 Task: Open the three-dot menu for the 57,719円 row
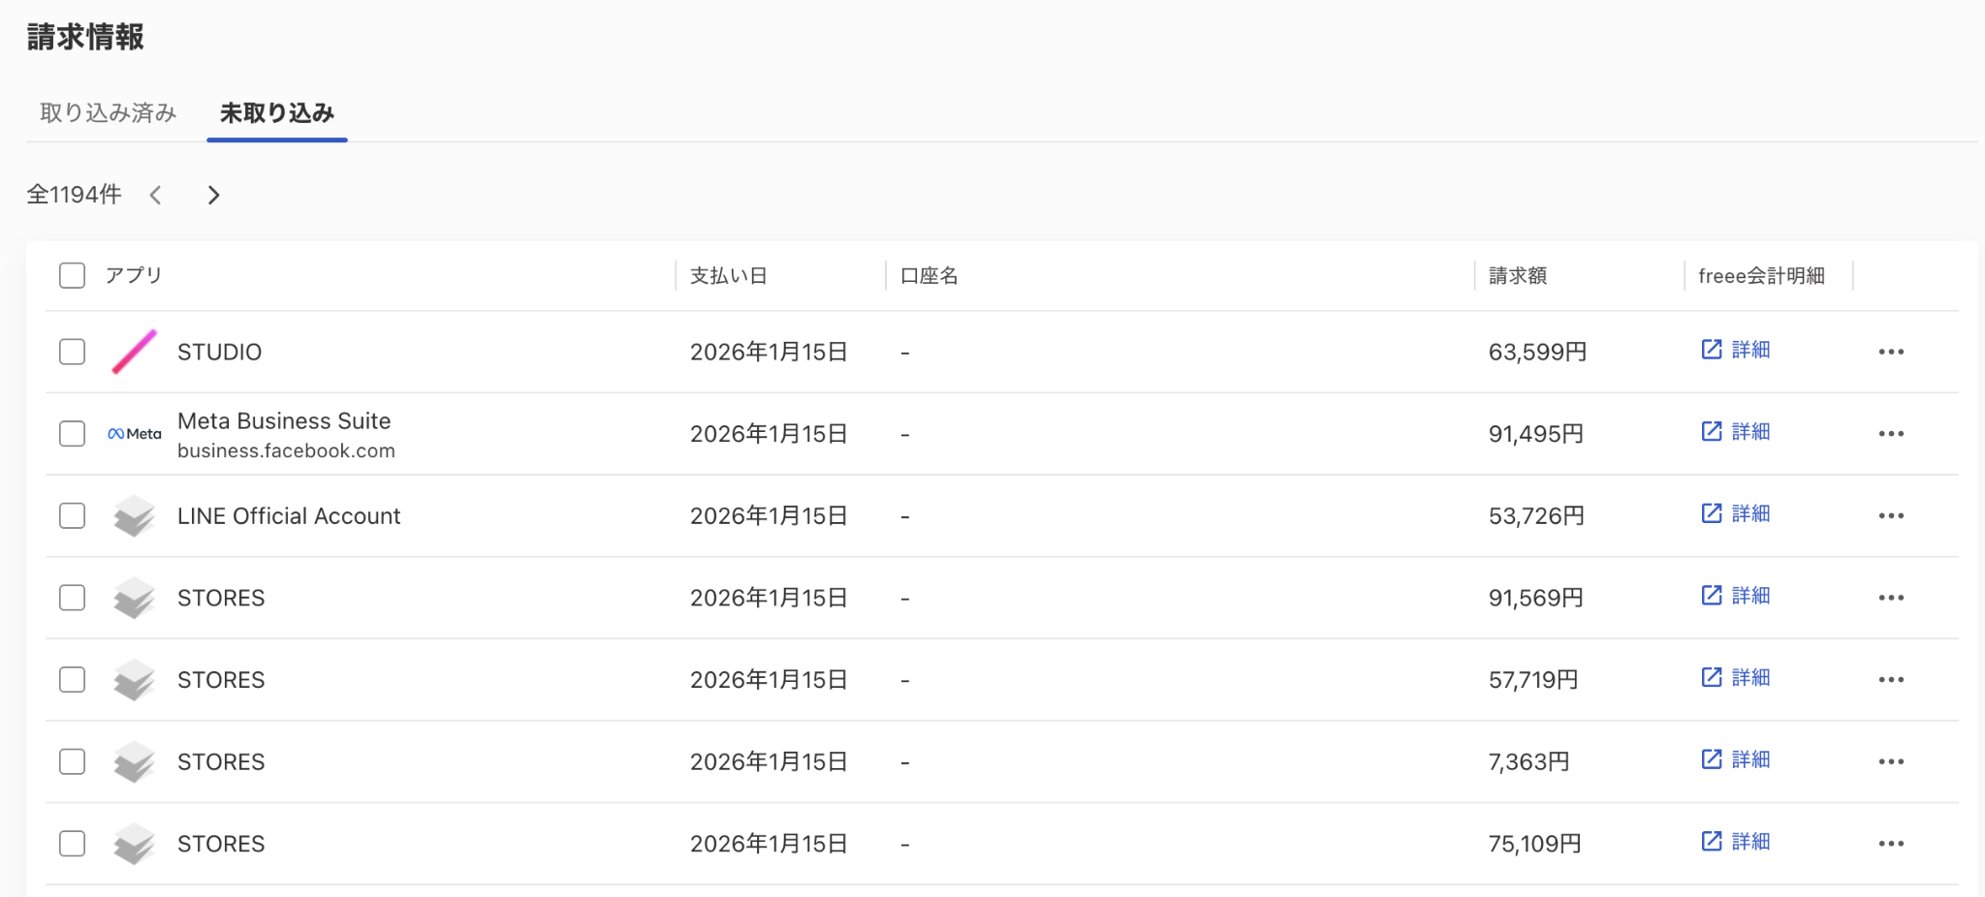point(1890,680)
